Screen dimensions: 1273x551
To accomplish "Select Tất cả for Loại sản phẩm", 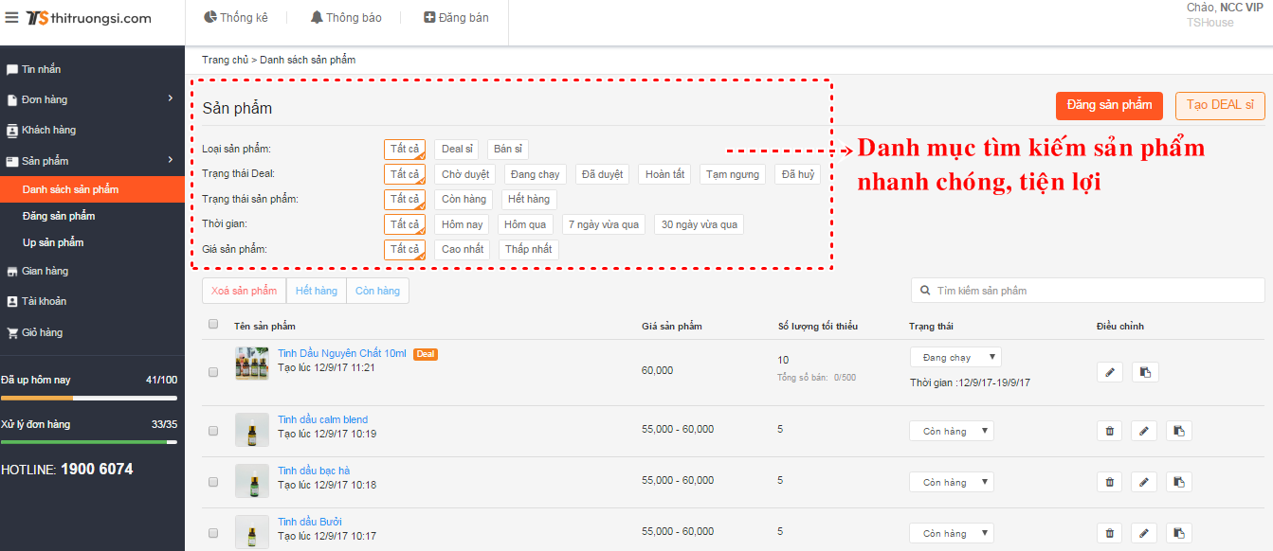I will click(405, 150).
